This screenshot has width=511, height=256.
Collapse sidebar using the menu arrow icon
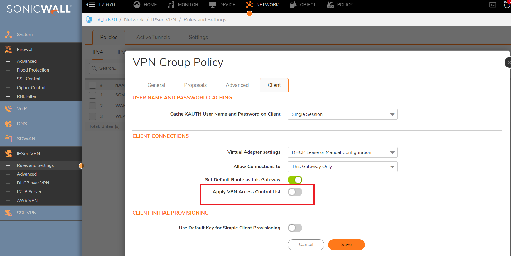pyautogui.click(x=90, y=5)
